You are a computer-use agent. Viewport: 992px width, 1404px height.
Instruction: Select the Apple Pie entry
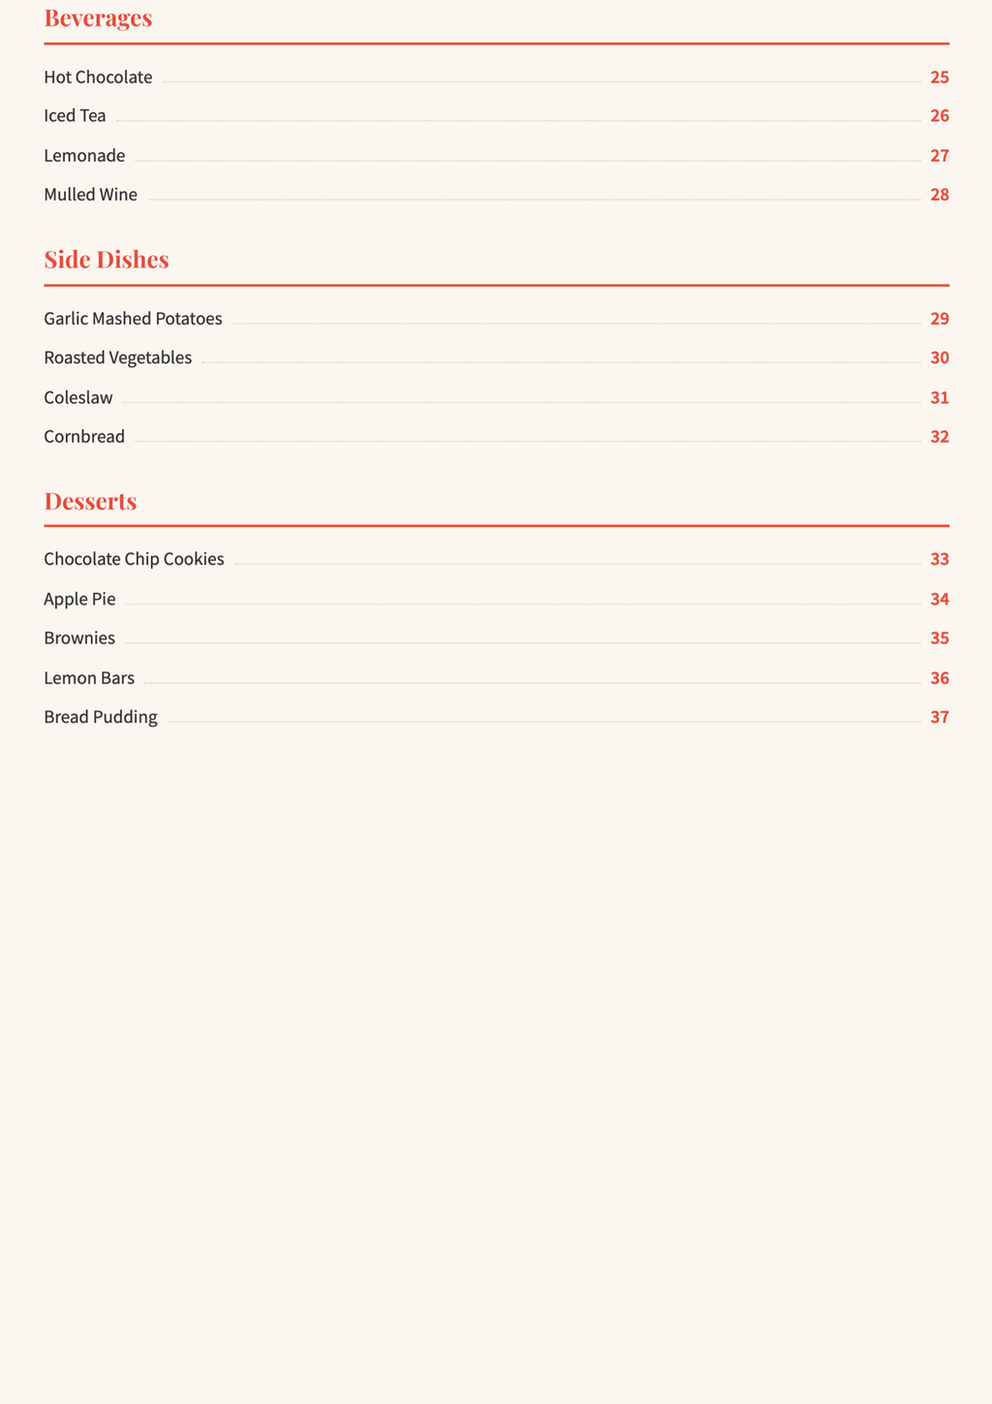click(x=496, y=599)
